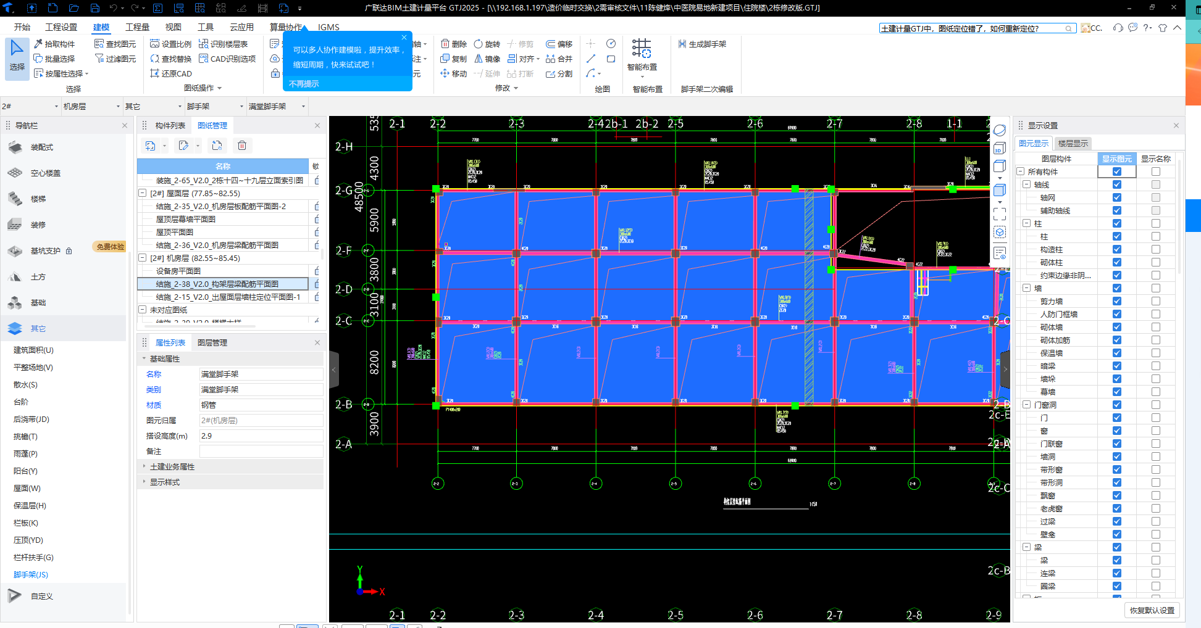Choose the 批量选择 batch select tool
1201x628 pixels.
[x=55, y=59]
